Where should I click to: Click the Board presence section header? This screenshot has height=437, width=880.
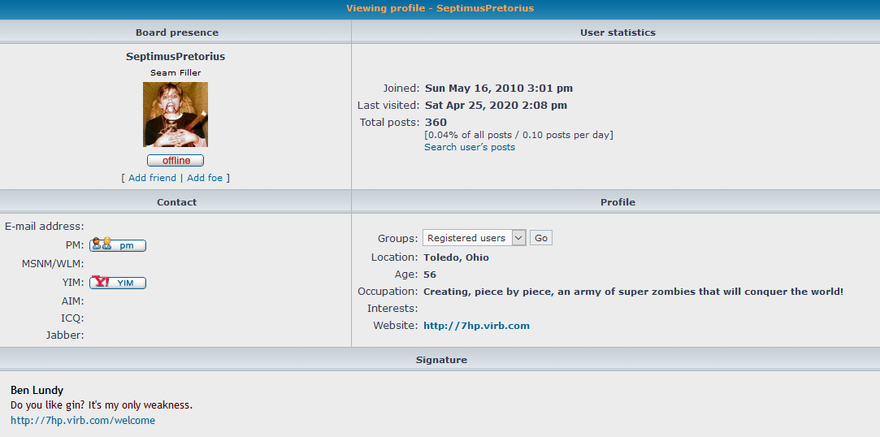[177, 32]
